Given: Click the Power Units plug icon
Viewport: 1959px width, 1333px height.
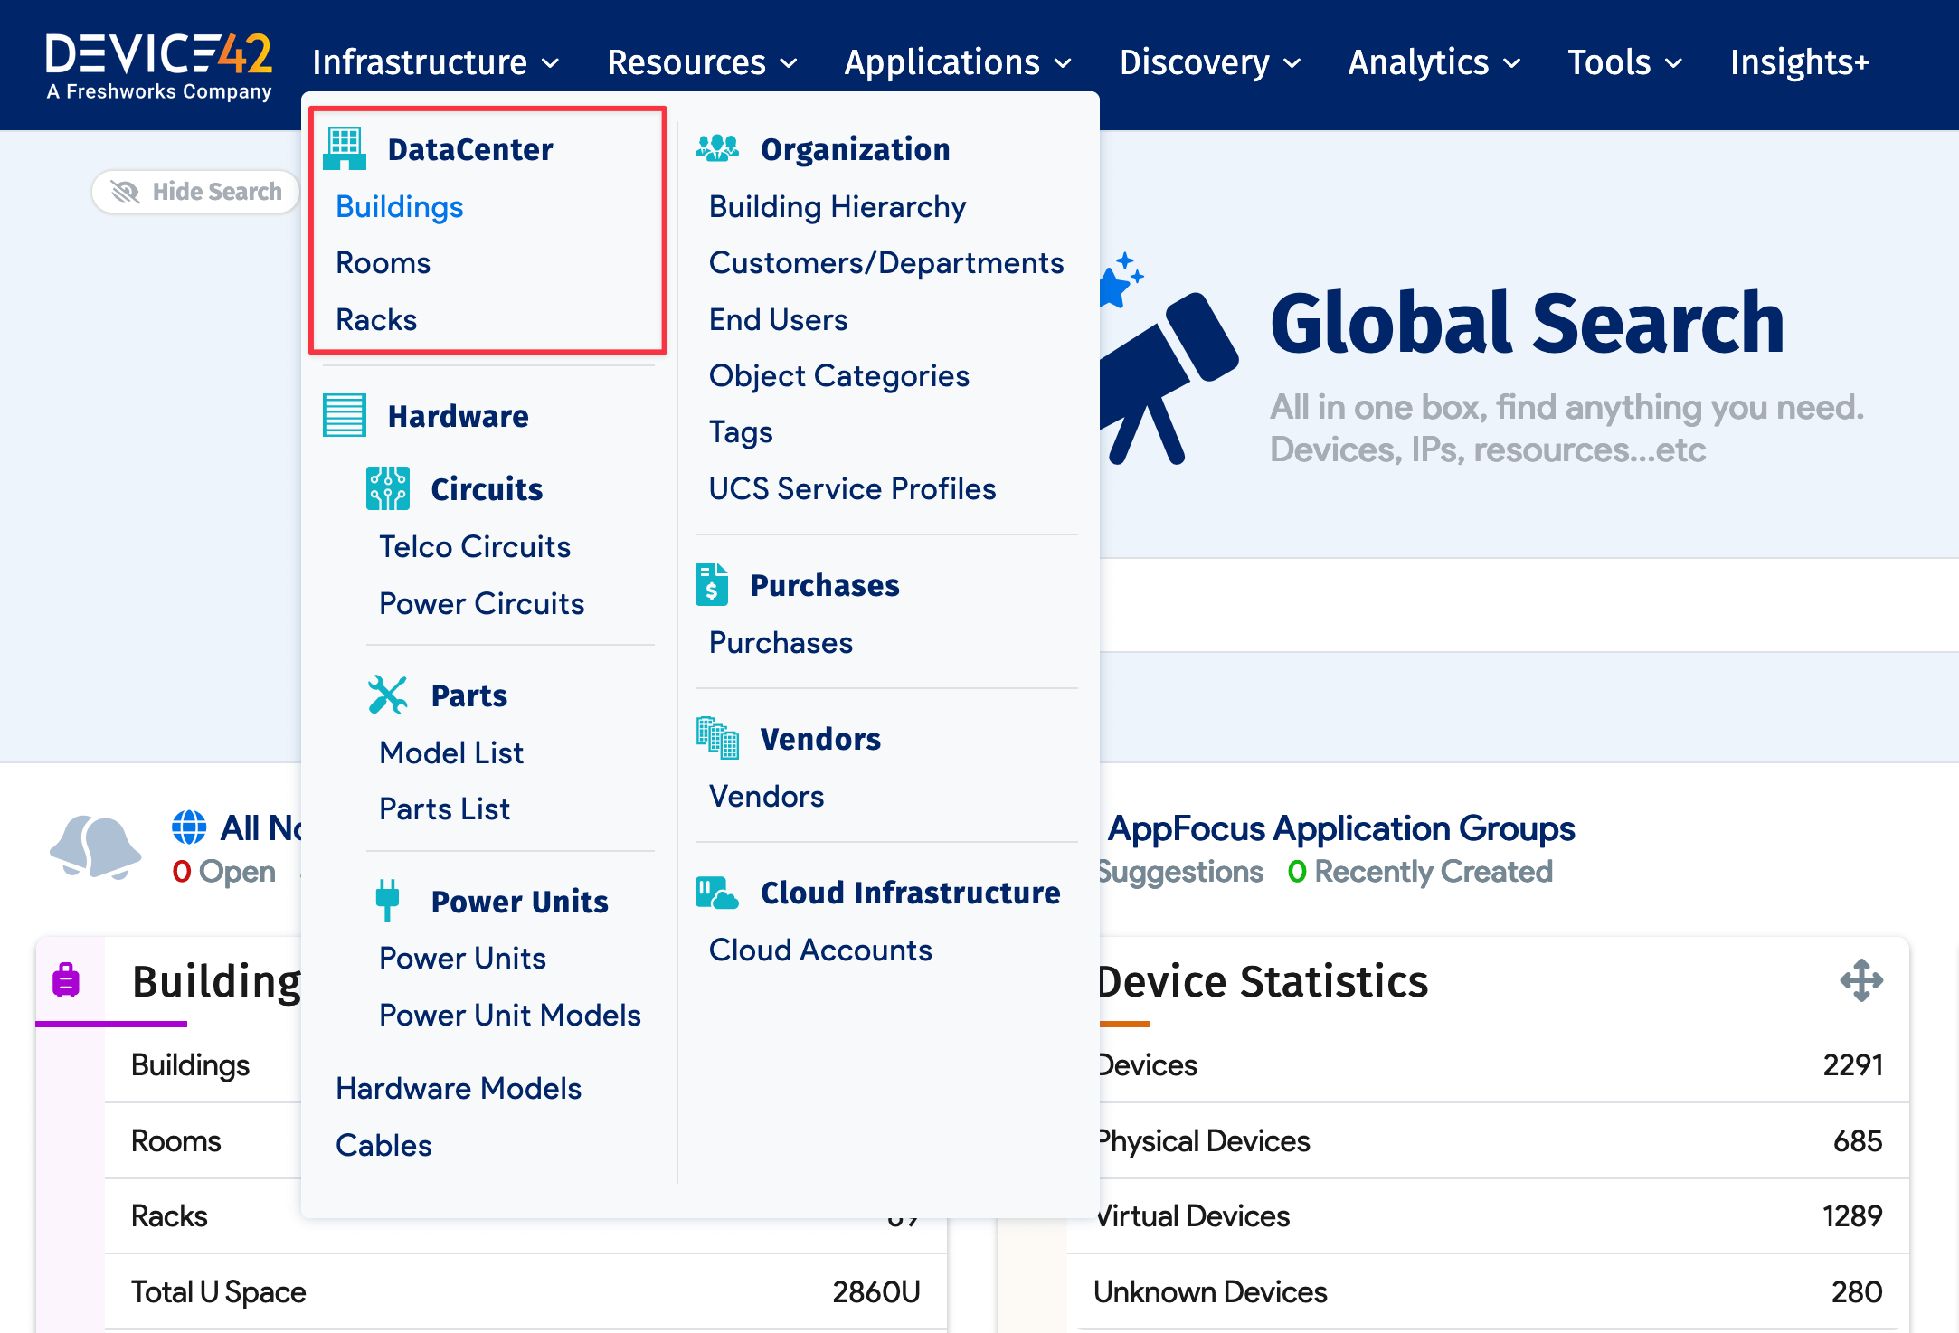Looking at the screenshot, I should tap(387, 900).
